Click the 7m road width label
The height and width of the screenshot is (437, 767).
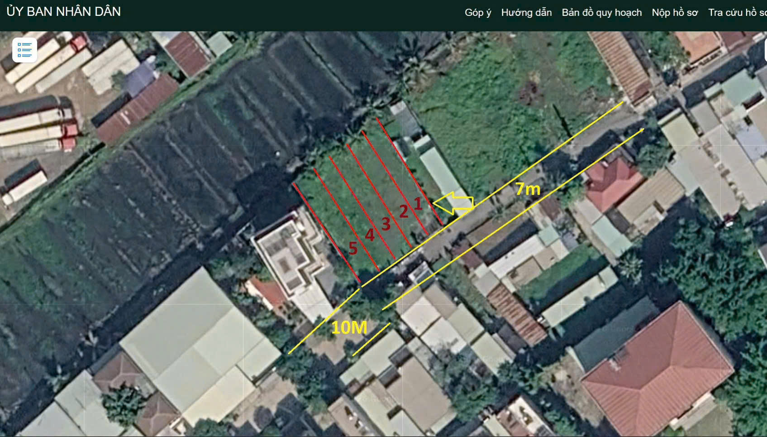point(528,189)
